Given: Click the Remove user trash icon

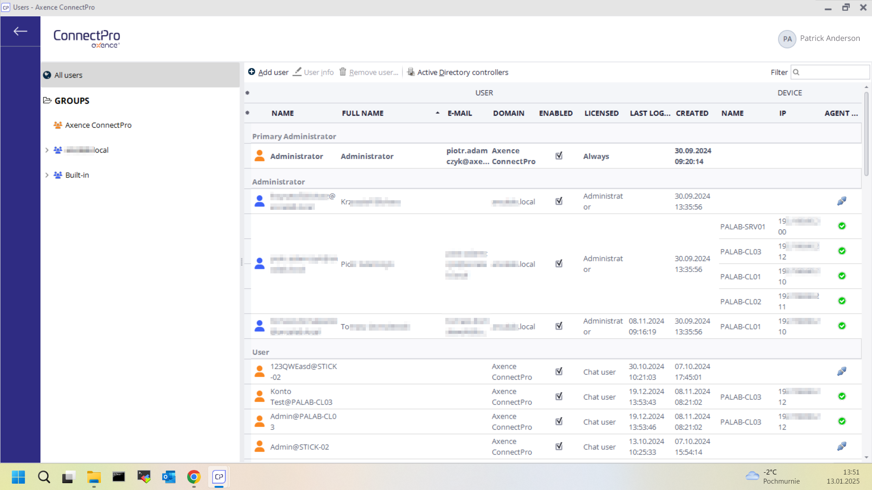Looking at the screenshot, I should (x=343, y=72).
